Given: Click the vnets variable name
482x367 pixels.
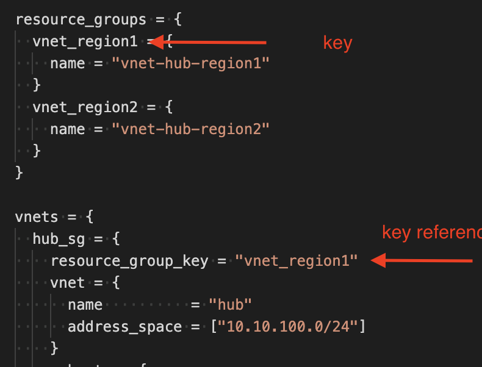Looking at the screenshot, I should point(37,216).
